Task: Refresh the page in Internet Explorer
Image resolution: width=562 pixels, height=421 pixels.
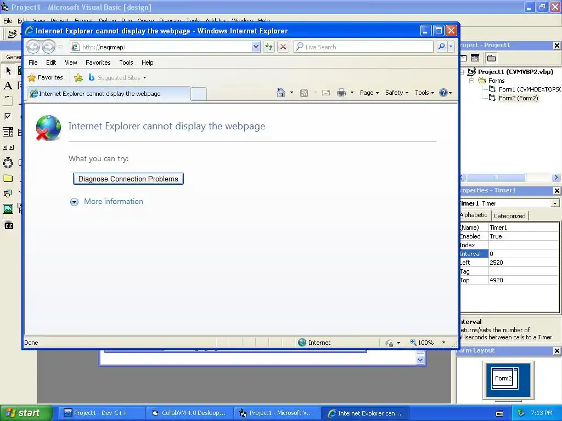Action: pyautogui.click(x=269, y=47)
